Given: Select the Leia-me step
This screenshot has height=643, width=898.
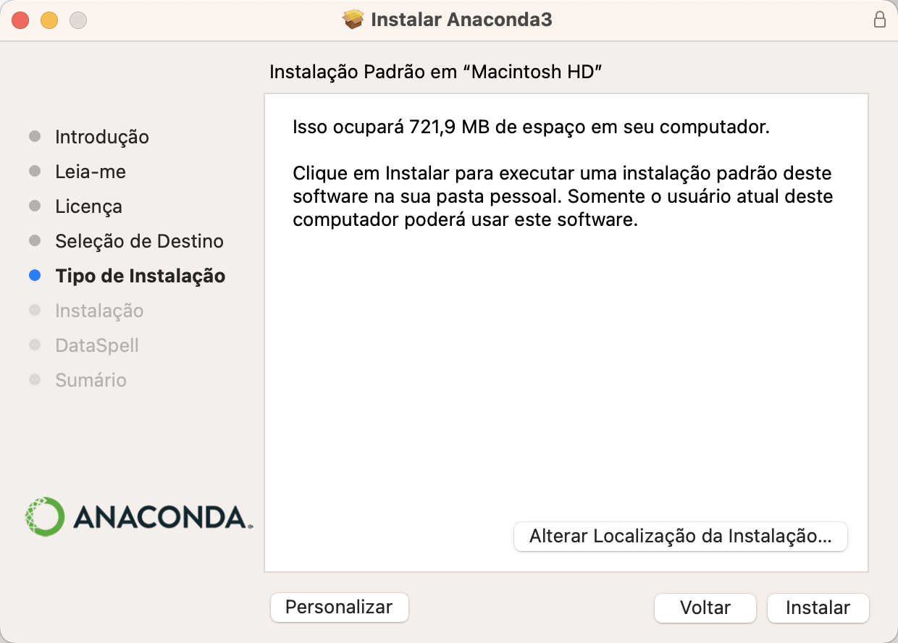Looking at the screenshot, I should click(x=90, y=171).
